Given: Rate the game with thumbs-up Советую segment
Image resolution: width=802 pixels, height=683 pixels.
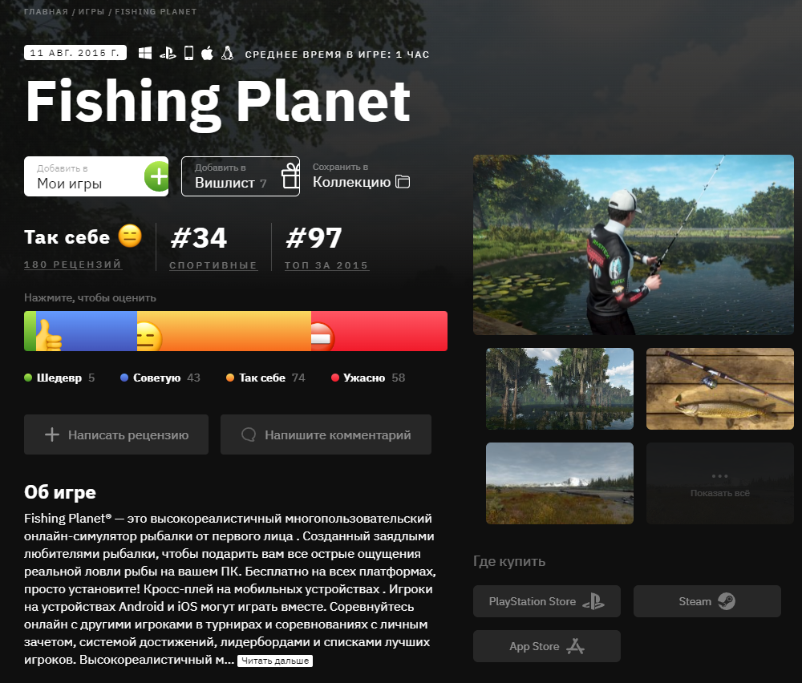Looking at the screenshot, I should 86,331.
